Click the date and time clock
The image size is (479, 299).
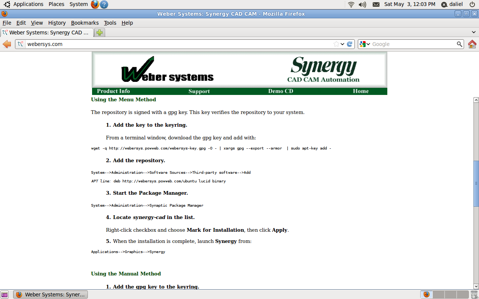410,4
